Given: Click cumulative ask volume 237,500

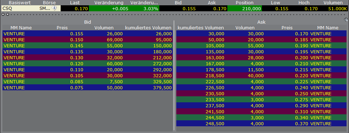Looking at the screenshot, I should [x=215, y=105].
